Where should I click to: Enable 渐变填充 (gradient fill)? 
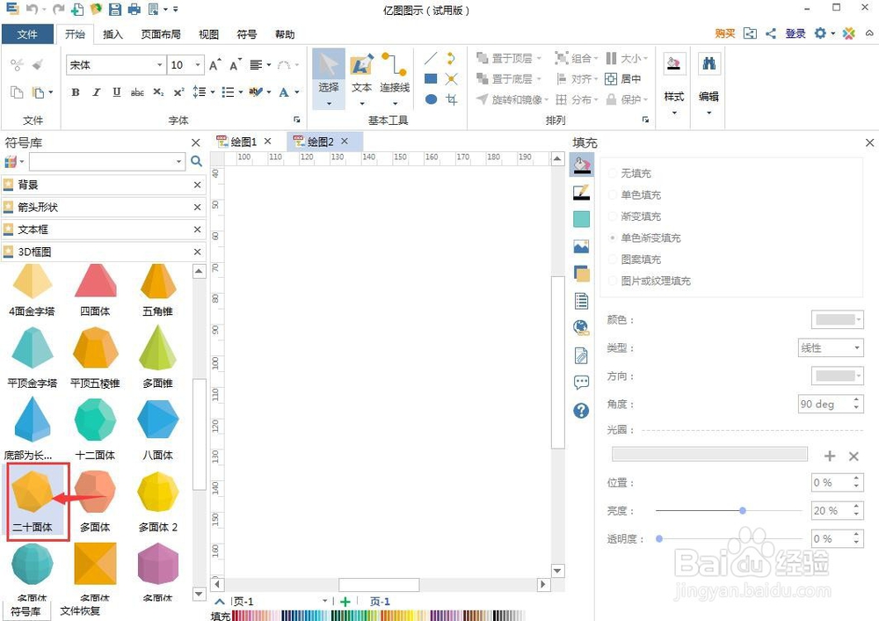click(x=641, y=216)
